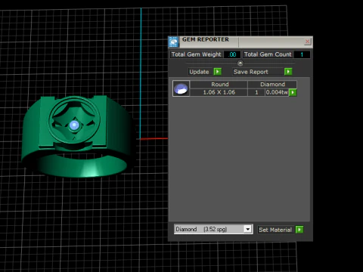Click the green arrow beside Save Report
Screen dimensions: 363x272
pyautogui.click(x=288, y=72)
